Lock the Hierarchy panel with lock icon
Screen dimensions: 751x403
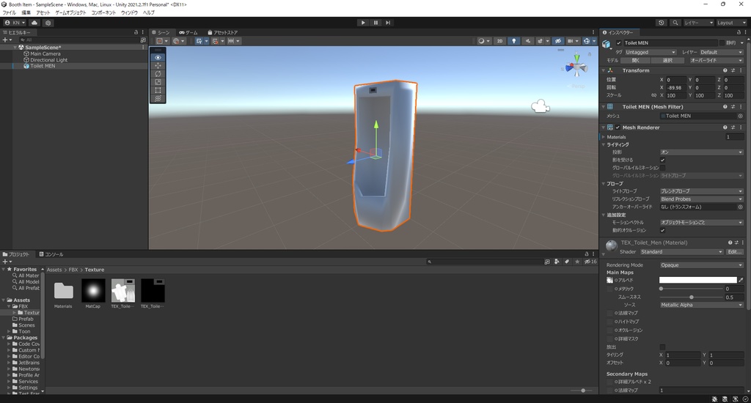(136, 32)
